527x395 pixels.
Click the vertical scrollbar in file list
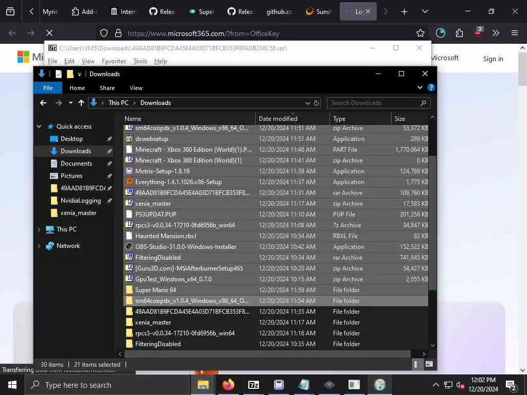click(432, 222)
